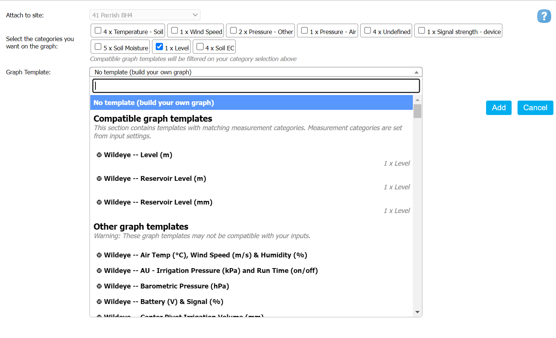Screen dimensions: 556x338
Task: Click the Cancel button
Action: (x=535, y=108)
